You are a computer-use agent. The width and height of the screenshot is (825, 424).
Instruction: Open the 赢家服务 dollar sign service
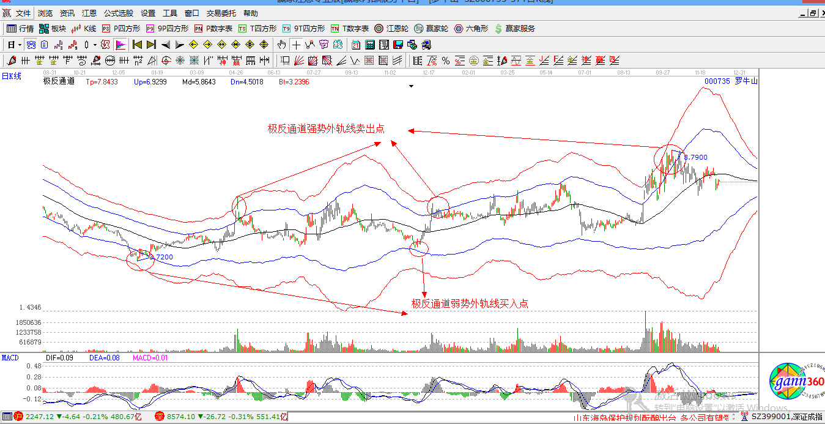[x=514, y=29]
